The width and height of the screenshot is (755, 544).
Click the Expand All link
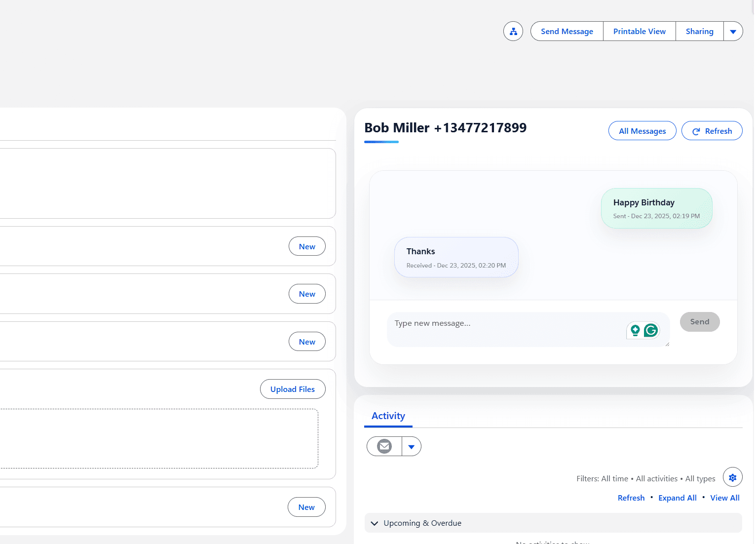[677, 498]
